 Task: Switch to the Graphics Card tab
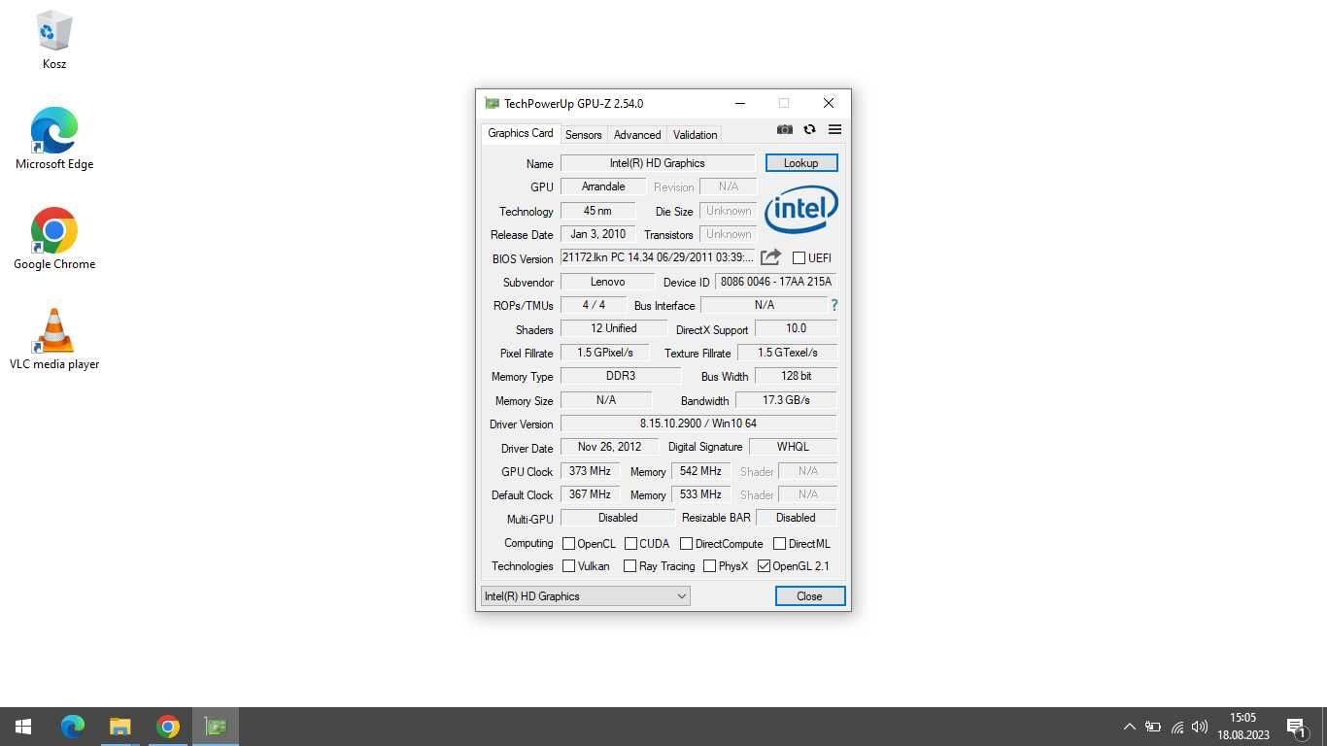click(520, 133)
